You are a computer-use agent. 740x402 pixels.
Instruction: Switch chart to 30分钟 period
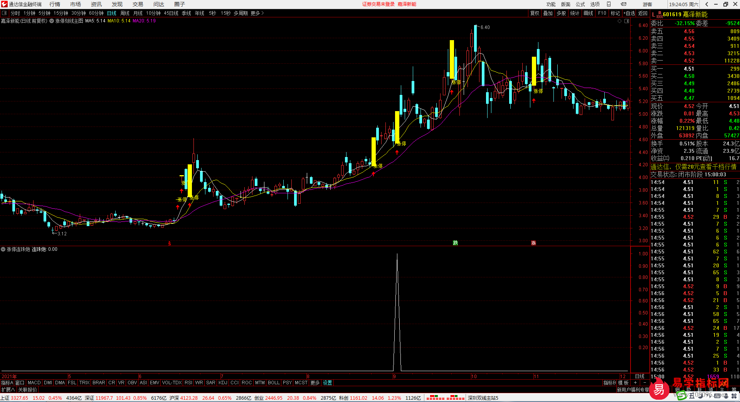[79, 13]
